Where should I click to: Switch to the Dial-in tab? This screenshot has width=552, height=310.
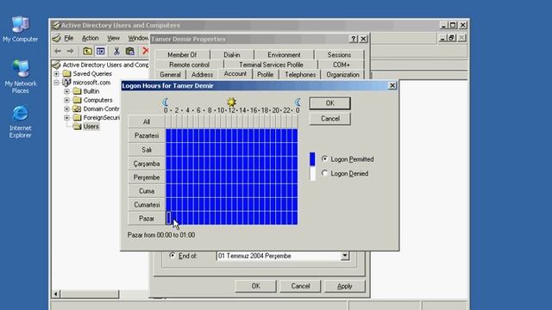(x=232, y=55)
